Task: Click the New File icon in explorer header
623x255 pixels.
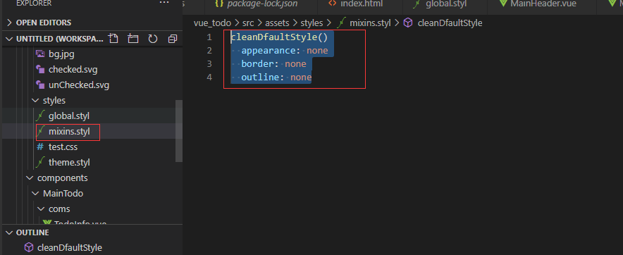Action: 113,39
